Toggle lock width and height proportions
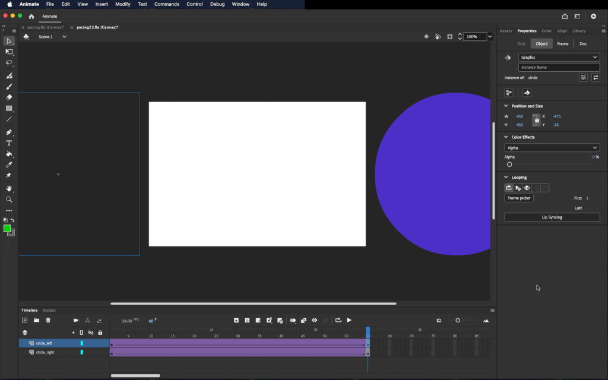Viewport: 608px width, 380px height. coord(536,121)
